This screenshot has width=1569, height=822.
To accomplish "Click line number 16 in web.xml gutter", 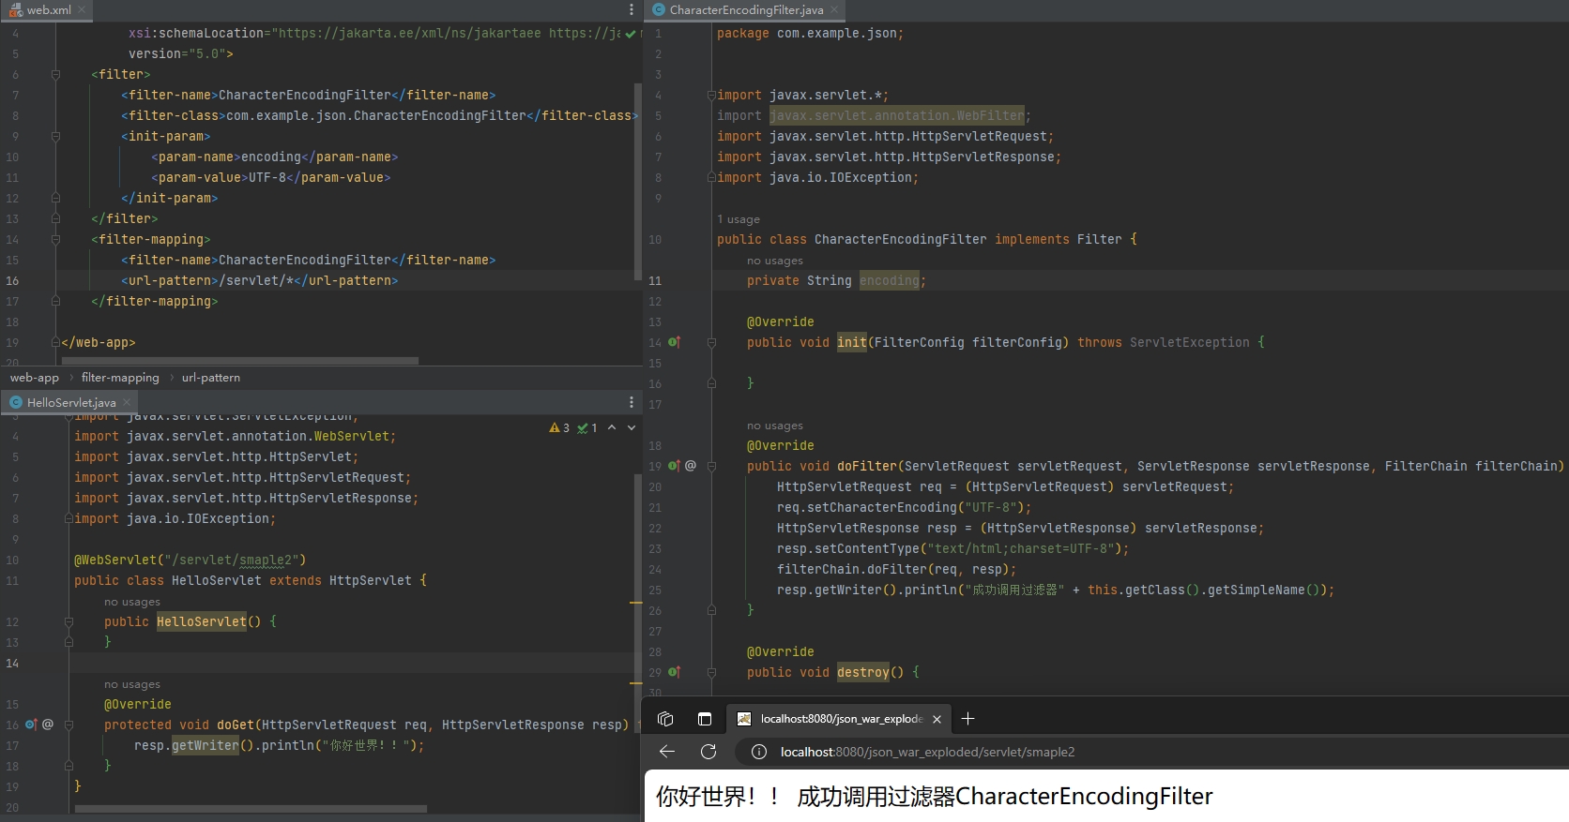I will (12, 280).
